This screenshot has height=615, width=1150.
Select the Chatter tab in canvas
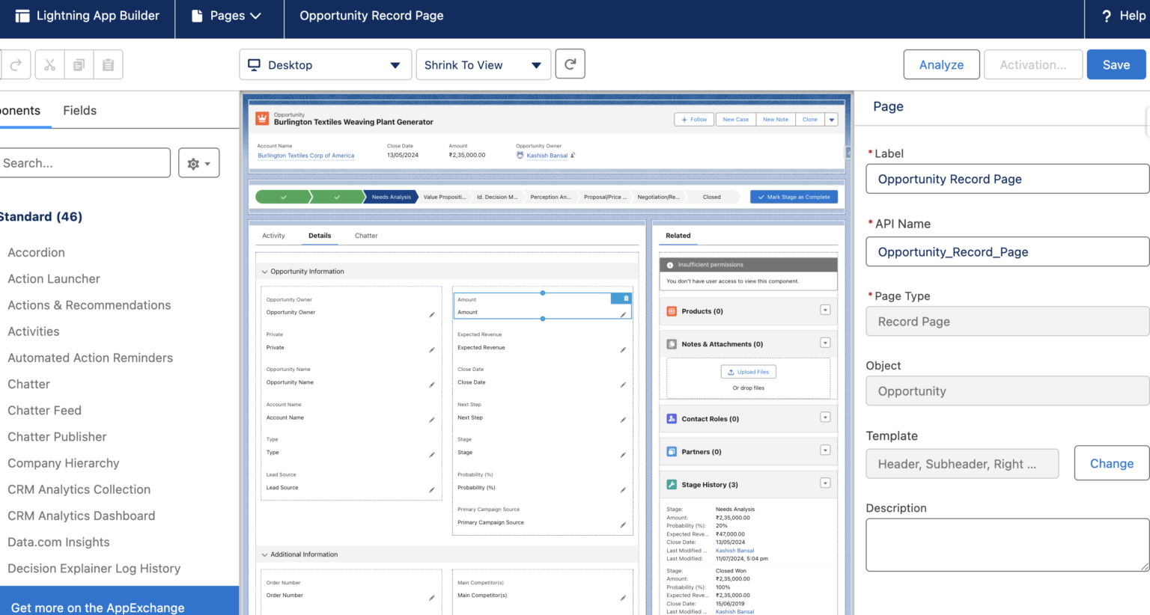(366, 236)
